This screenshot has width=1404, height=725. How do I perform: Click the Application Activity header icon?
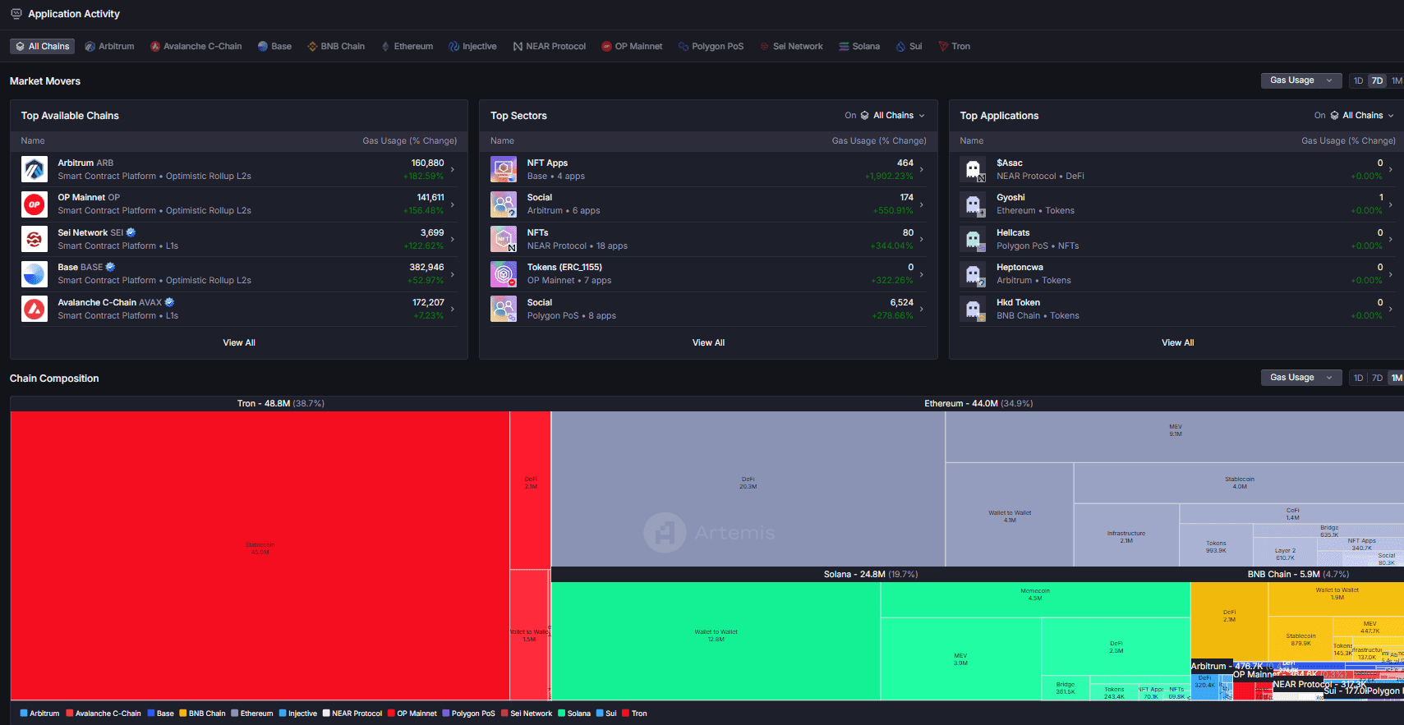[x=16, y=14]
